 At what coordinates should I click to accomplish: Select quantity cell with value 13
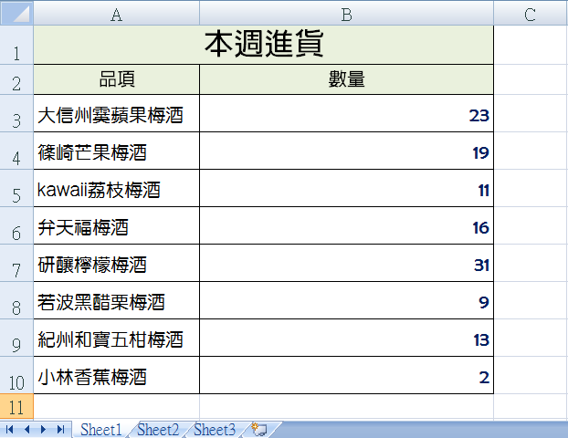point(346,338)
